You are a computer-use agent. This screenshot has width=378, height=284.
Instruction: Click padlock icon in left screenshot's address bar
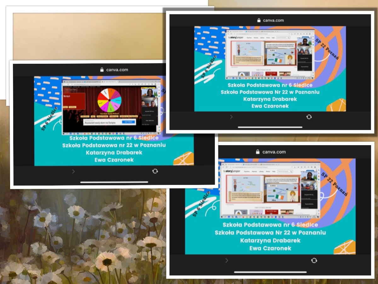[102, 70]
